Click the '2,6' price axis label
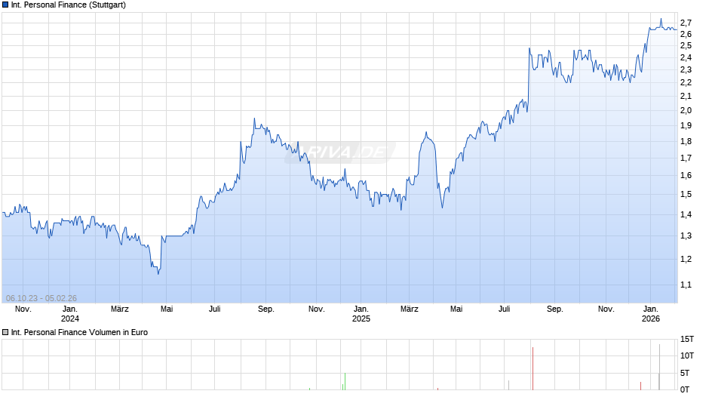This screenshot has height=397, width=709. click(x=686, y=34)
